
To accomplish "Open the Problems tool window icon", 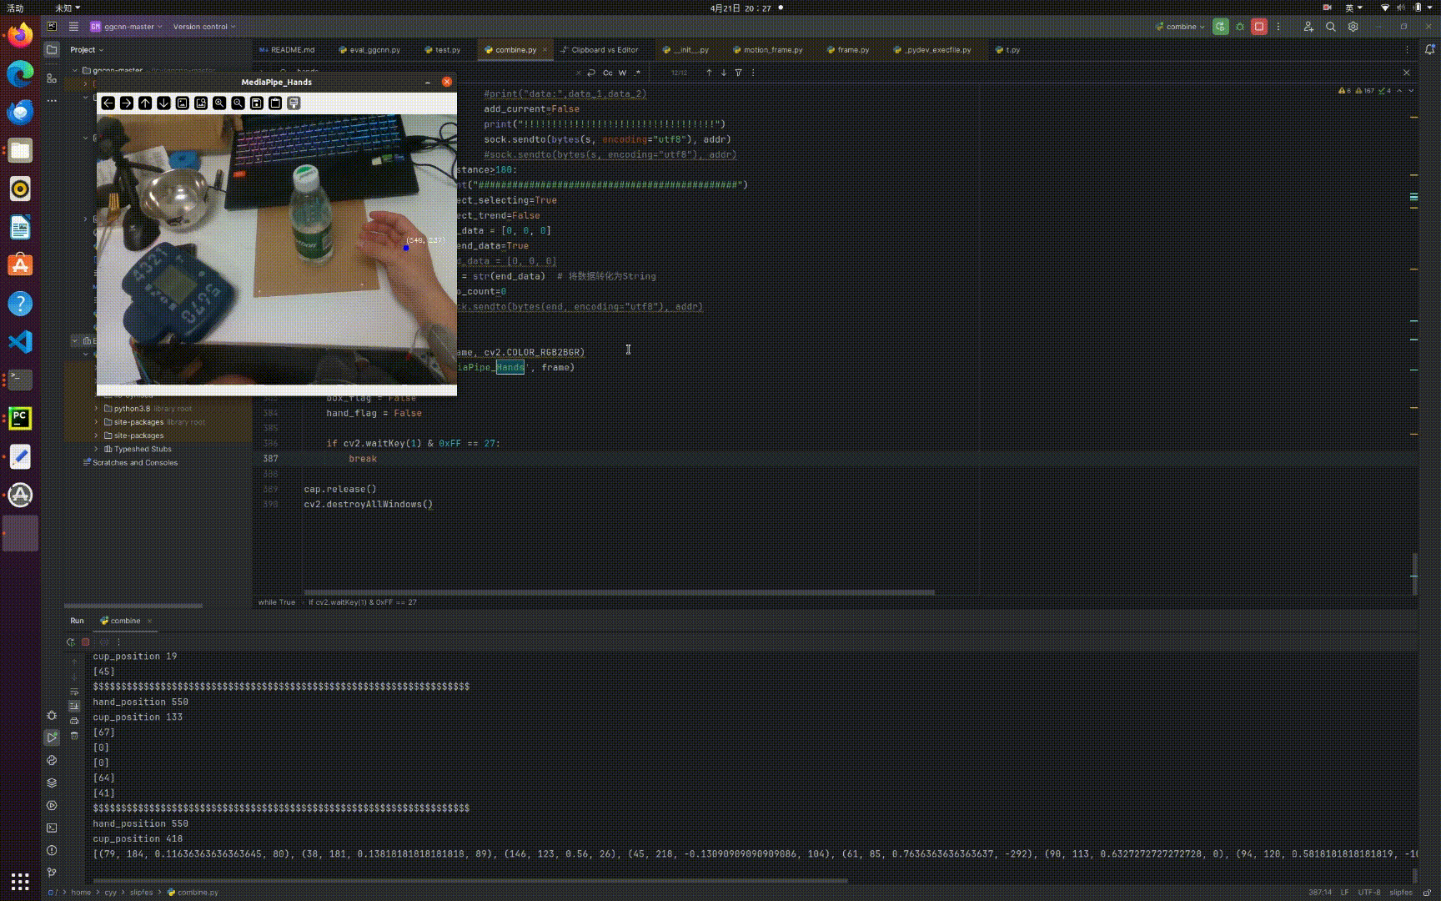I will coord(52,850).
